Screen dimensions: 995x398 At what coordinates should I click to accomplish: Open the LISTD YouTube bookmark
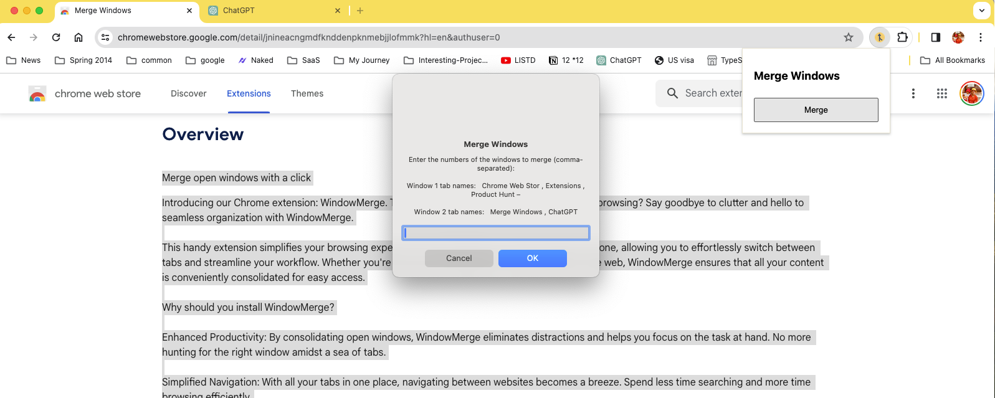pyautogui.click(x=518, y=60)
